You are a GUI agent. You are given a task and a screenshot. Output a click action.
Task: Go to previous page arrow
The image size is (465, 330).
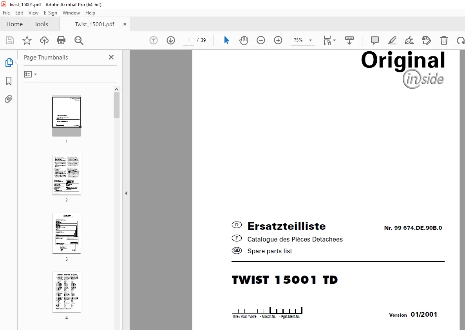[154, 40]
